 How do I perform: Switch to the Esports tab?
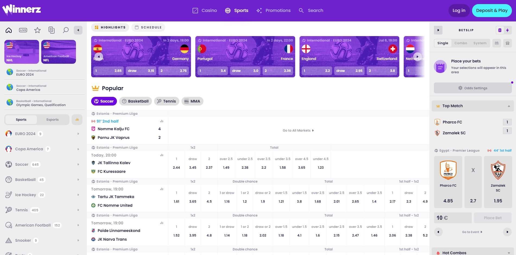(x=52, y=119)
